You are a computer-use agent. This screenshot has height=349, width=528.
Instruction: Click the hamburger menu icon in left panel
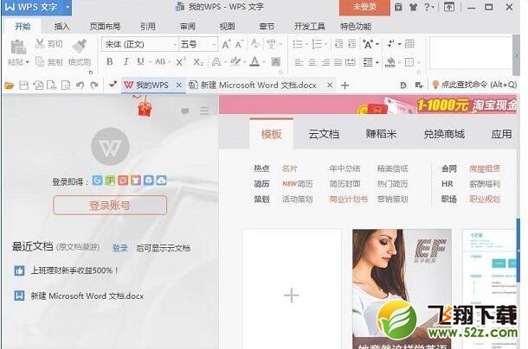[x=204, y=111]
